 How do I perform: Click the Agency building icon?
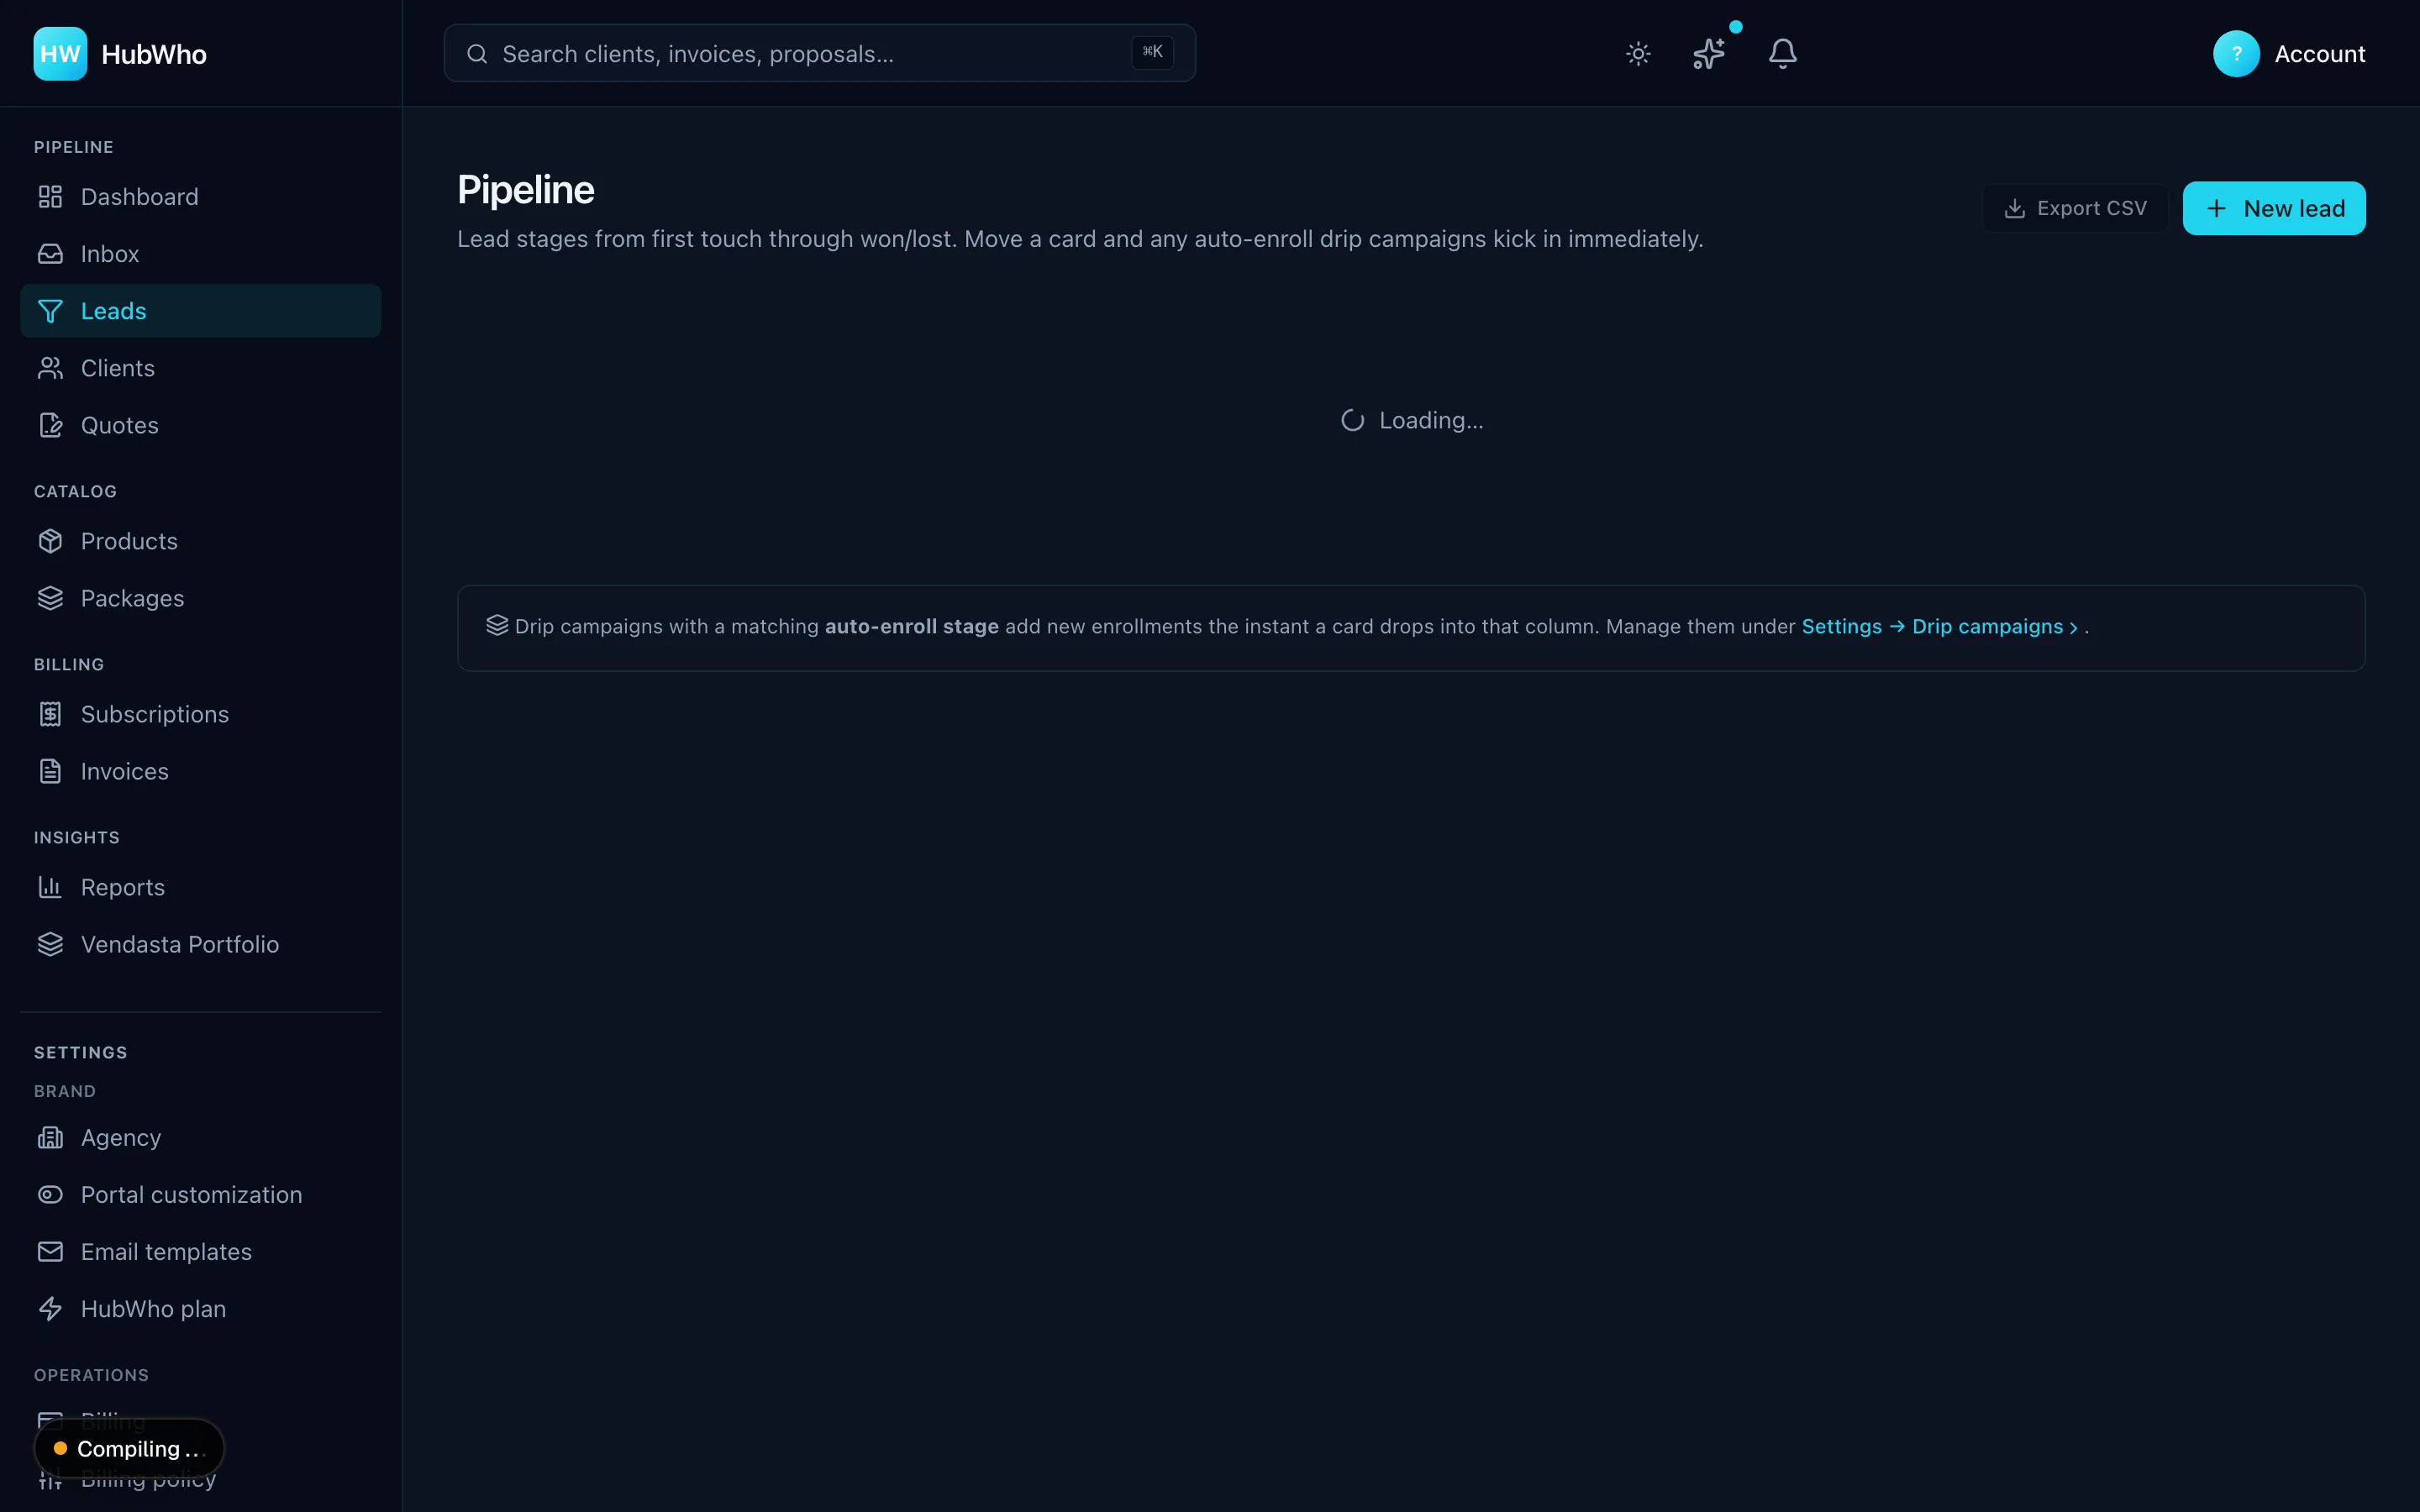[x=50, y=1138]
